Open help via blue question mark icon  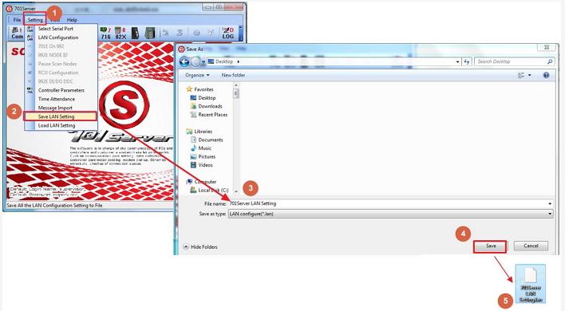click(547, 75)
